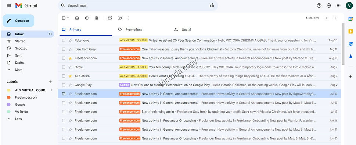Open the Start freelancing again email
This screenshot has height=145, width=356.
(199, 112)
